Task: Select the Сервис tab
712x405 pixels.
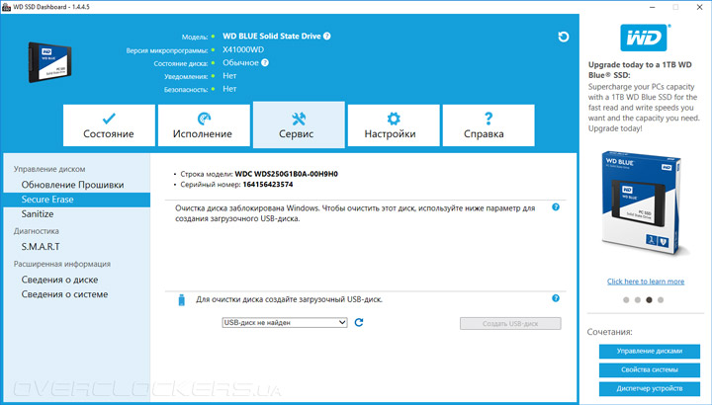Action: click(299, 125)
